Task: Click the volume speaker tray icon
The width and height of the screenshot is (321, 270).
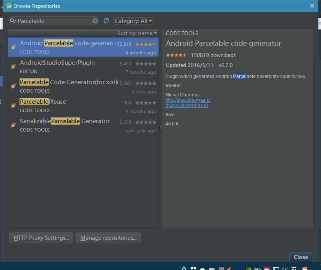Action: tap(284, 268)
